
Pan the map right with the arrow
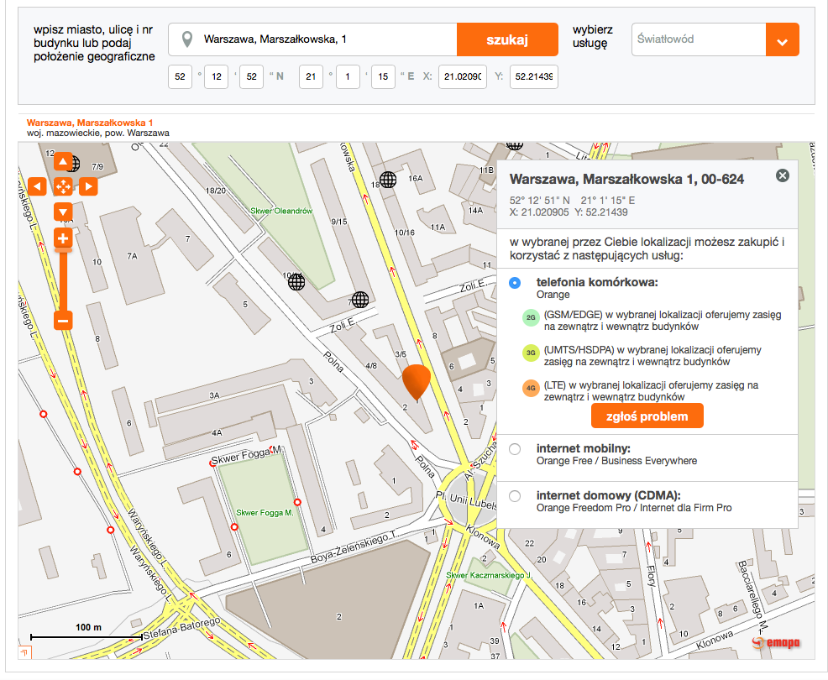[x=88, y=186]
